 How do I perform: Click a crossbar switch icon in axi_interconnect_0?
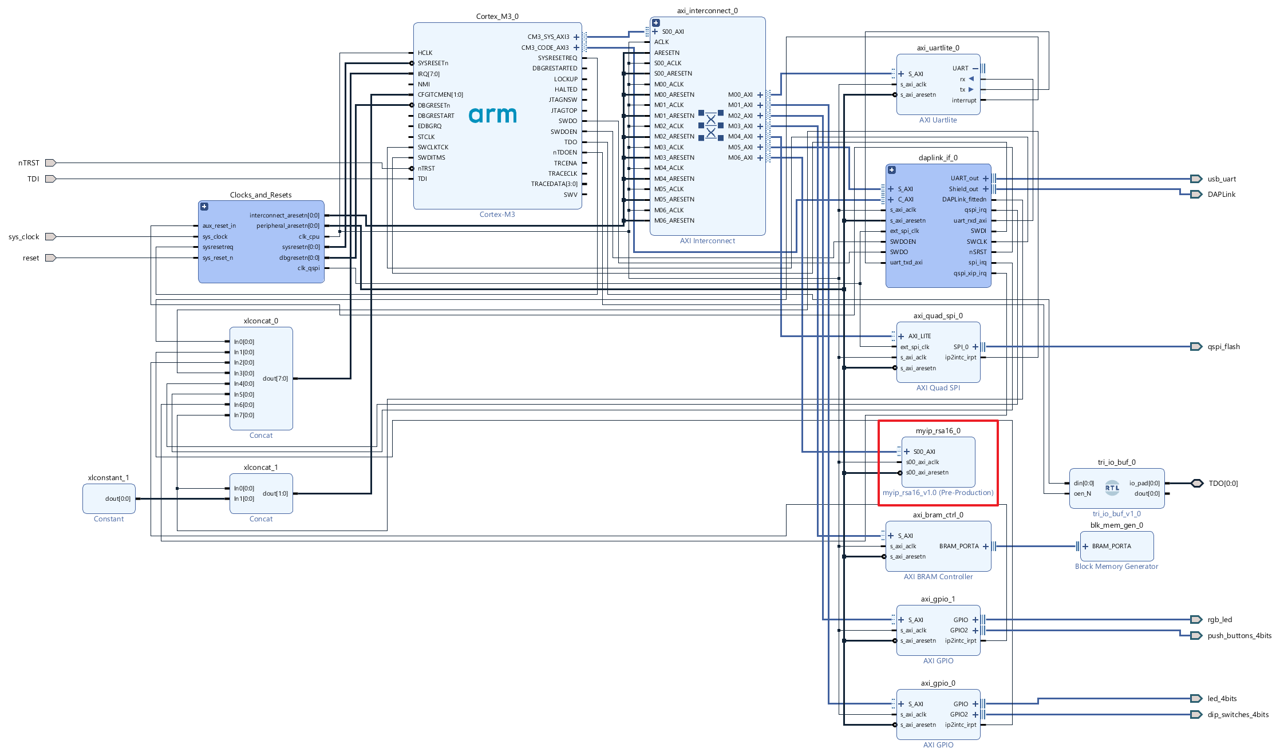click(710, 120)
